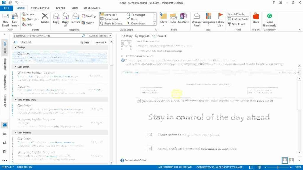Switch to the FOLDER tab
The height and width of the screenshot is (170, 303).
[60, 8]
